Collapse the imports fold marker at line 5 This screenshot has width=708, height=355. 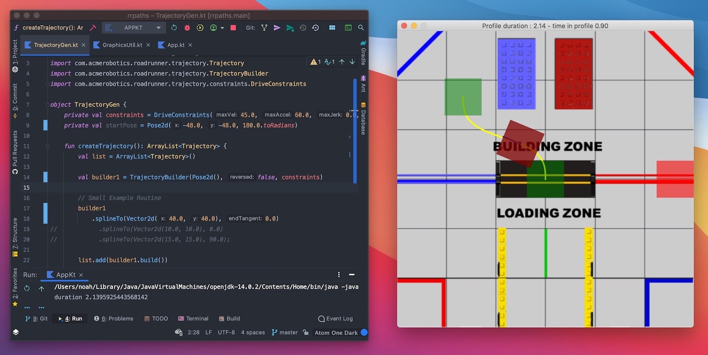47,84
